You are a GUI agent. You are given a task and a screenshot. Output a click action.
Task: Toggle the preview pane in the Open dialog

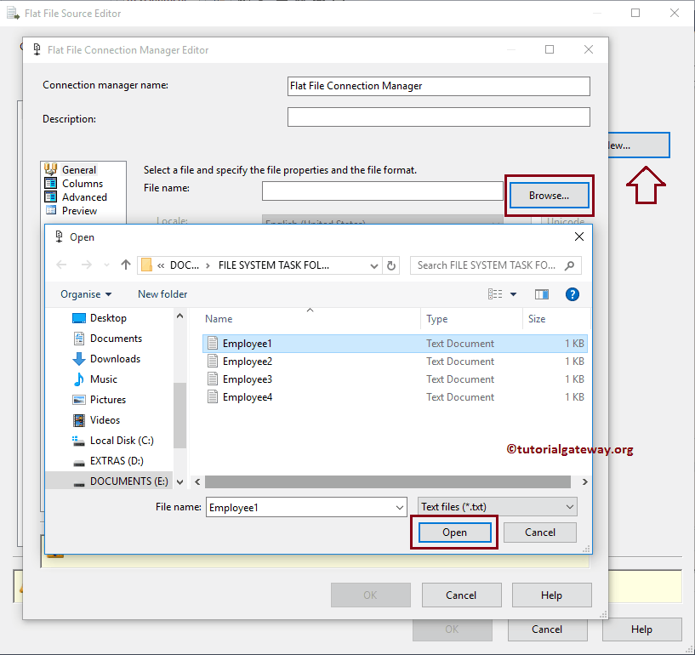(541, 293)
